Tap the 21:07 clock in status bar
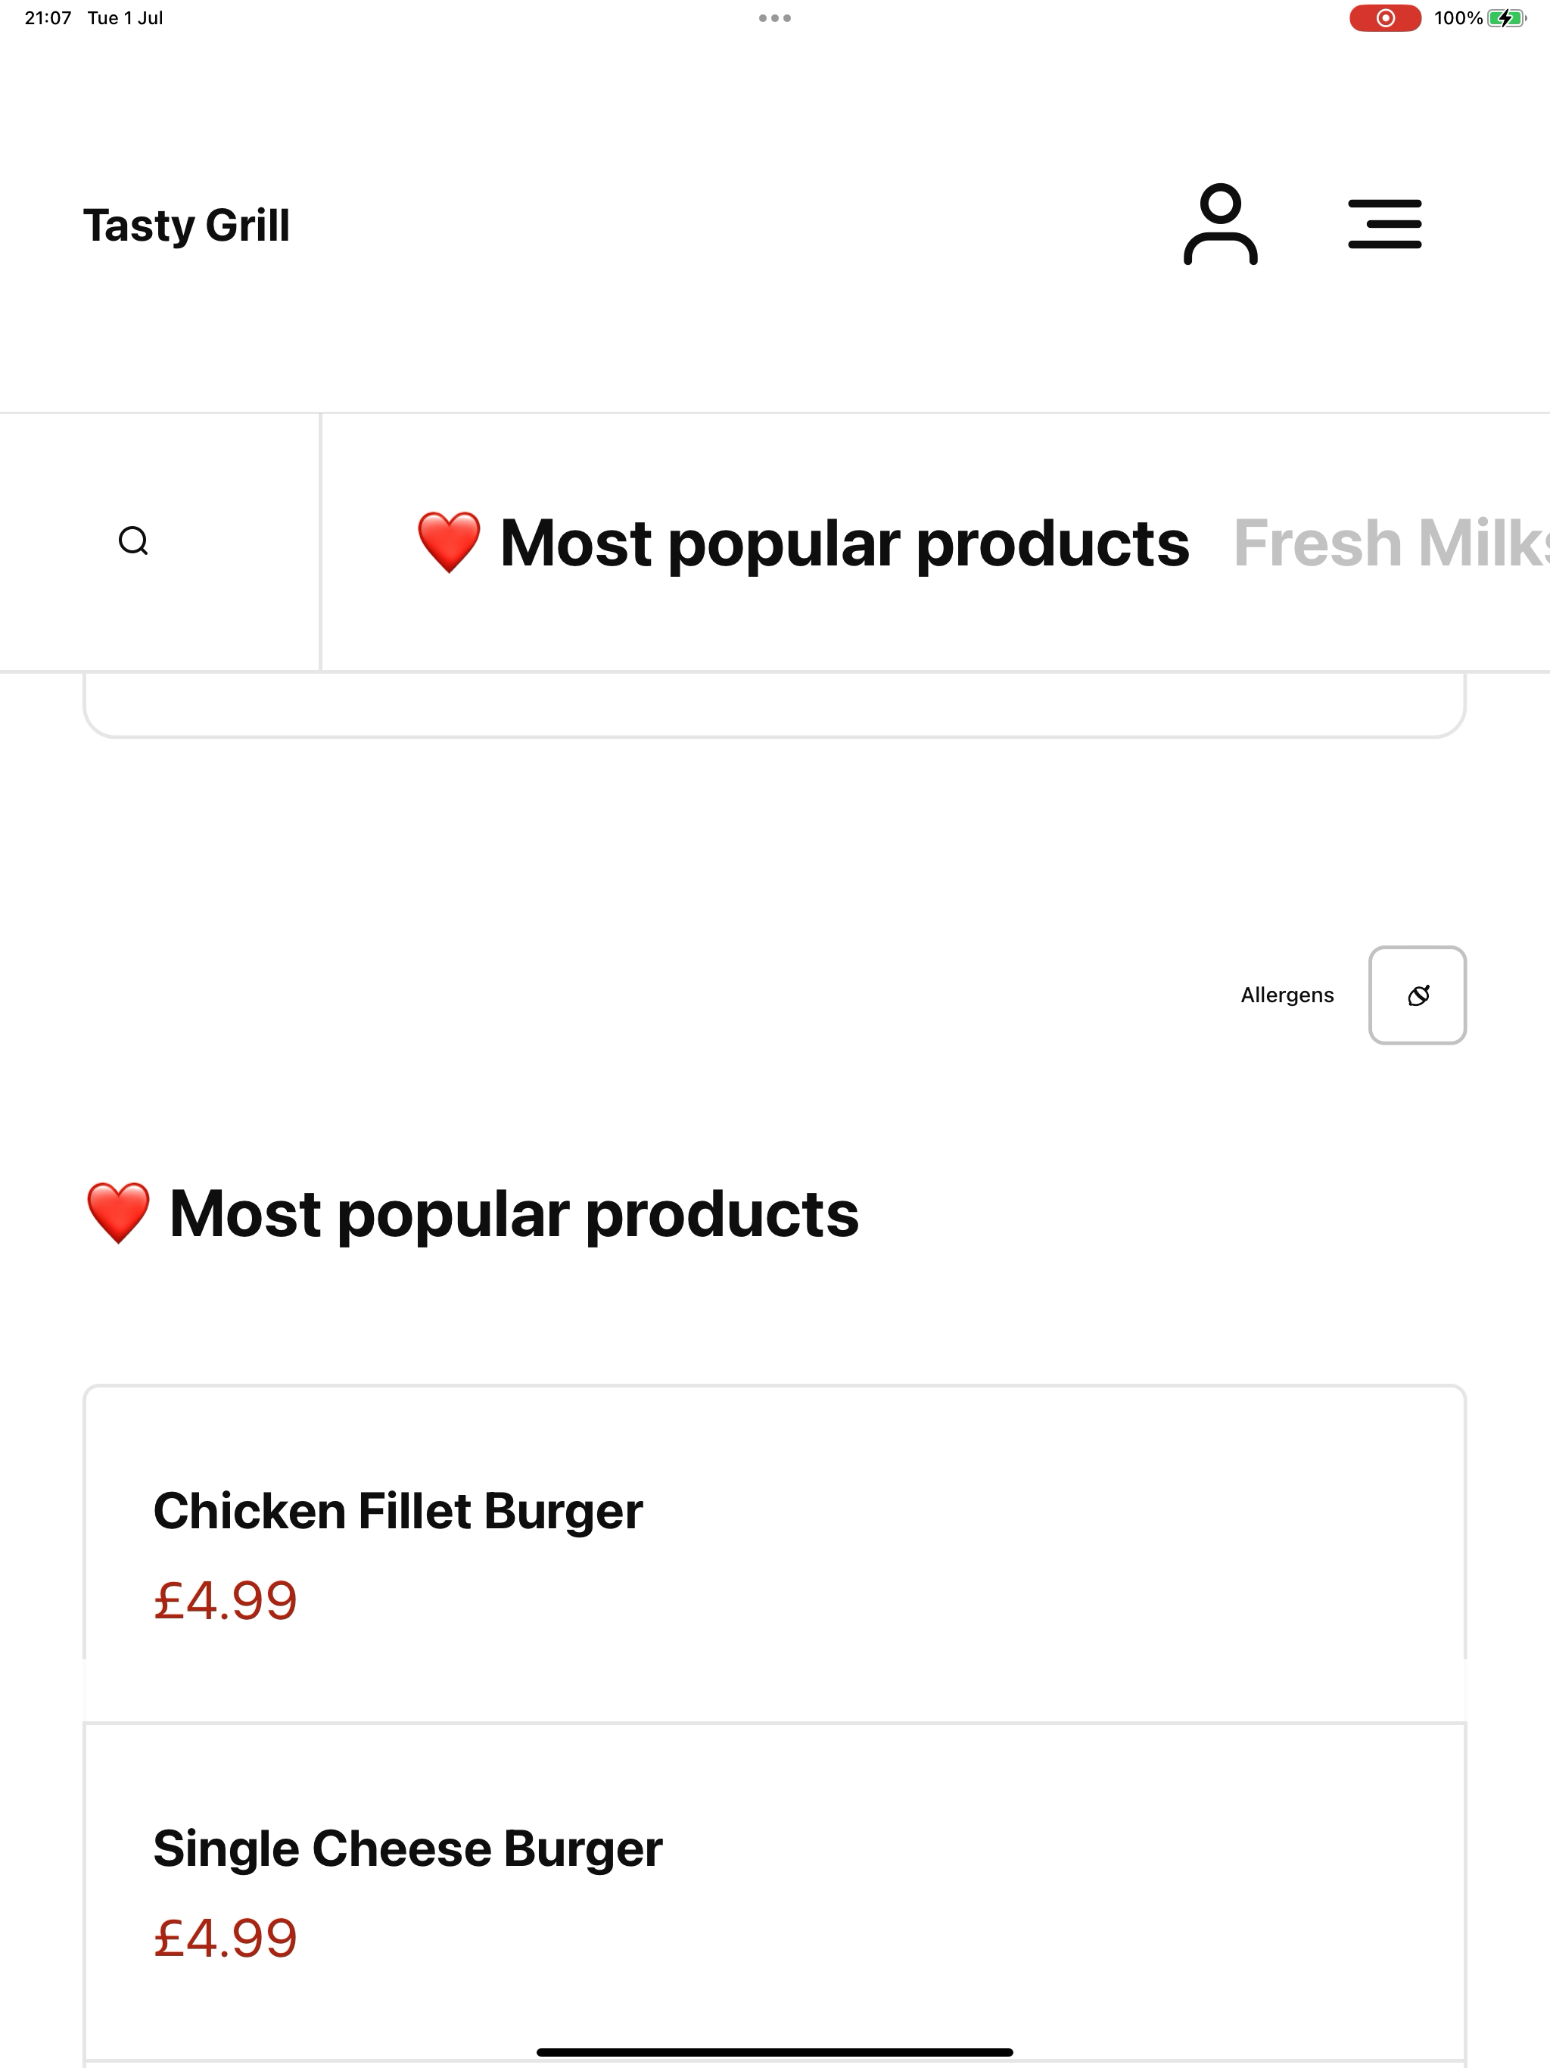Viewport: 1550px width, 2068px height. coord(48,17)
